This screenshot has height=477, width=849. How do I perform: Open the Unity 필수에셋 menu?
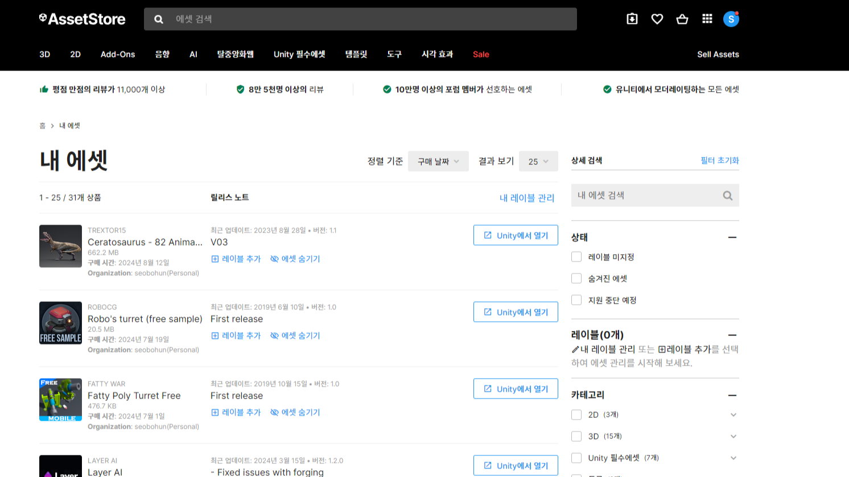coord(299,55)
